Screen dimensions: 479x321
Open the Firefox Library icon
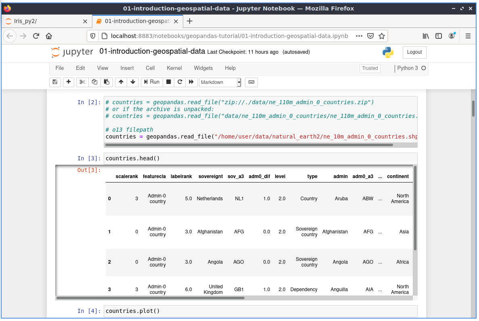tap(427, 36)
